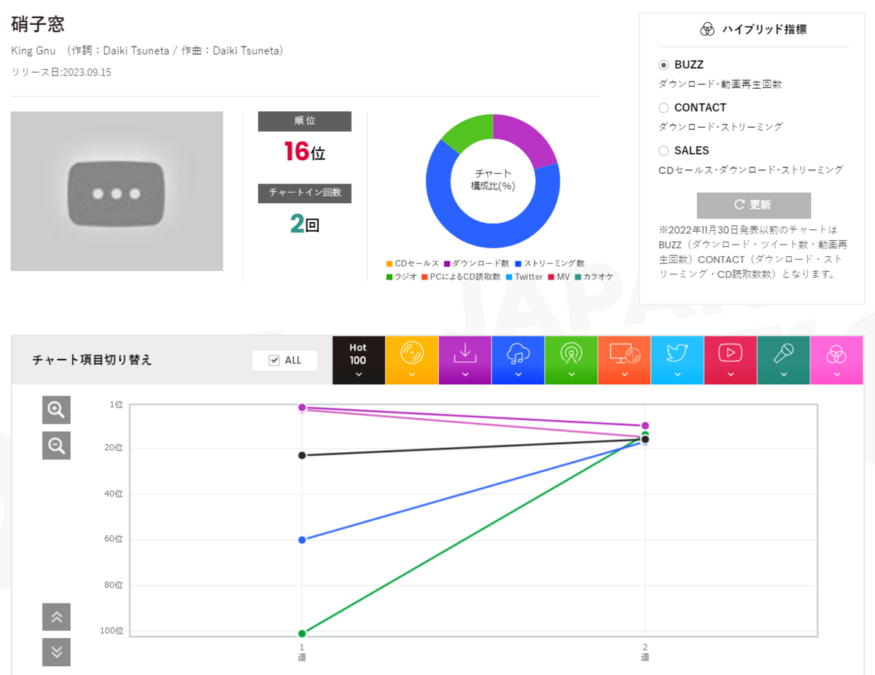
Task: Click the release date リリース日:2023.09.15
Action: 61,72
